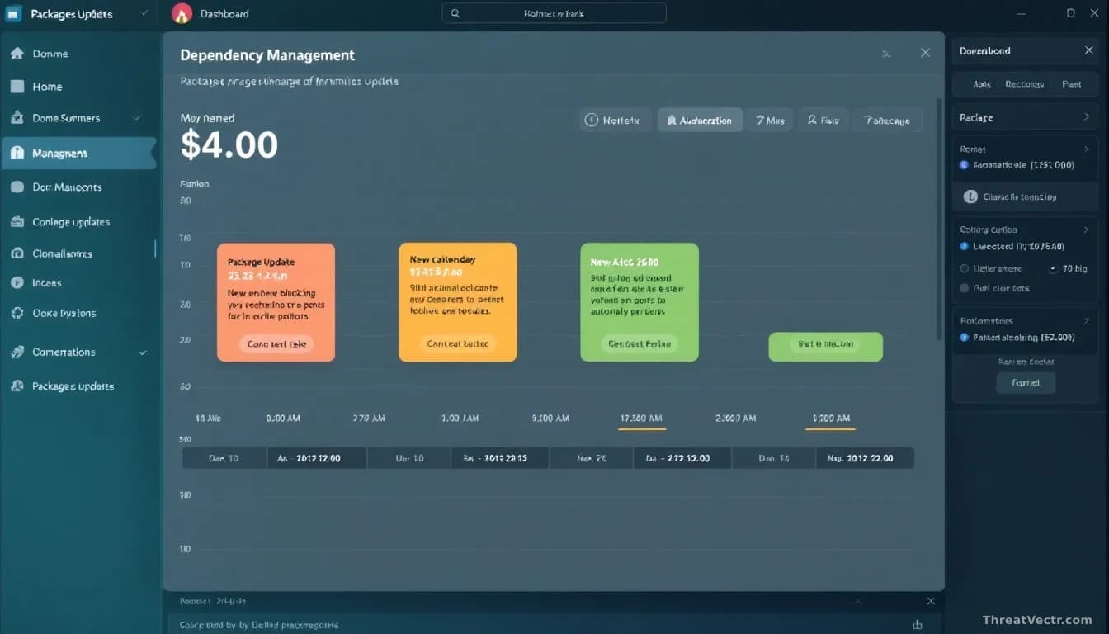The height and width of the screenshot is (634, 1109).
Task: Click the button inside the yellow New callenday card
Action: [458, 343]
